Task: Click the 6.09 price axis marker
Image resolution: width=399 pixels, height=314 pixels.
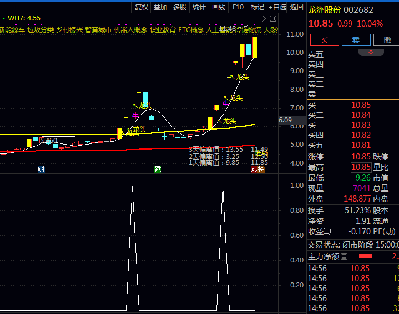Action: [x=285, y=120]
